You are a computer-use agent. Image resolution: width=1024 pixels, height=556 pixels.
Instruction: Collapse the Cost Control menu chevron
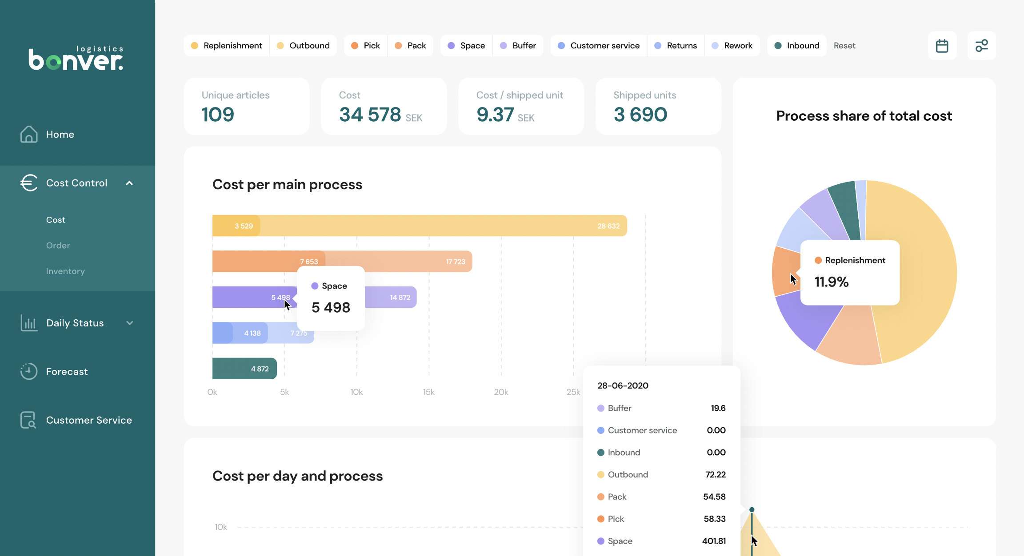[x=129, y=183]
